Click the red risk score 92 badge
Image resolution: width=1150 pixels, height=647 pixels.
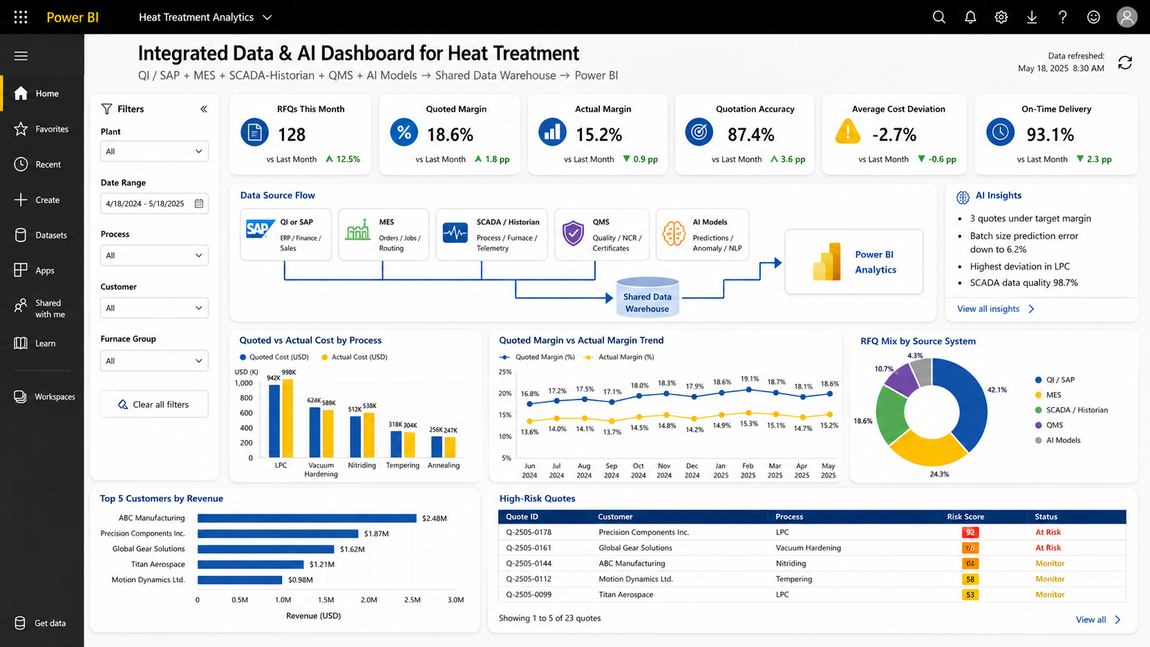tap(970, 532)
